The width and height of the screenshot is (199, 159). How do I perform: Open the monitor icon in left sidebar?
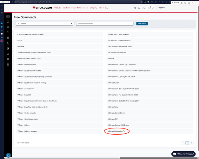pyautogui.click(x=8, y=22)
